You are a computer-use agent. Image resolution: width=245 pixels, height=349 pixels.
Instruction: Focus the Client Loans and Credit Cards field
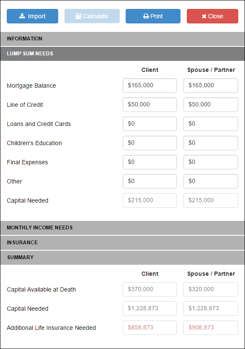[x=150, y=124]
